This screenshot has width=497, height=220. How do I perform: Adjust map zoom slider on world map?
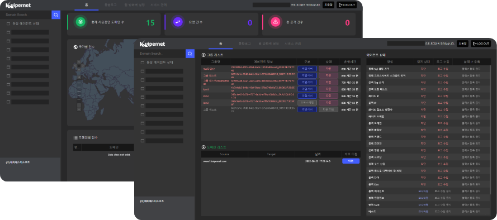point(79,93)
